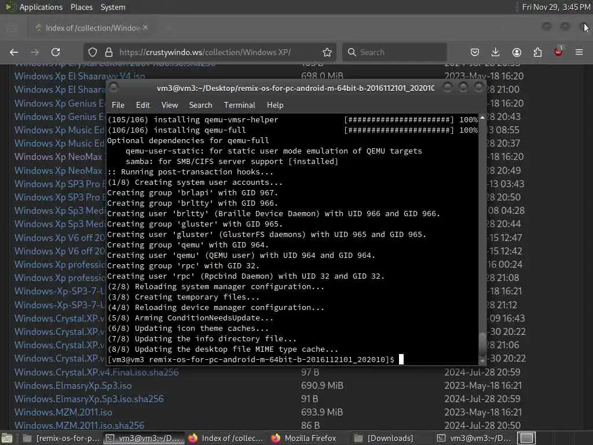The image size is (593, 445).
Task: Click the uBlock Origin extension icon
Action: (559, 52)
